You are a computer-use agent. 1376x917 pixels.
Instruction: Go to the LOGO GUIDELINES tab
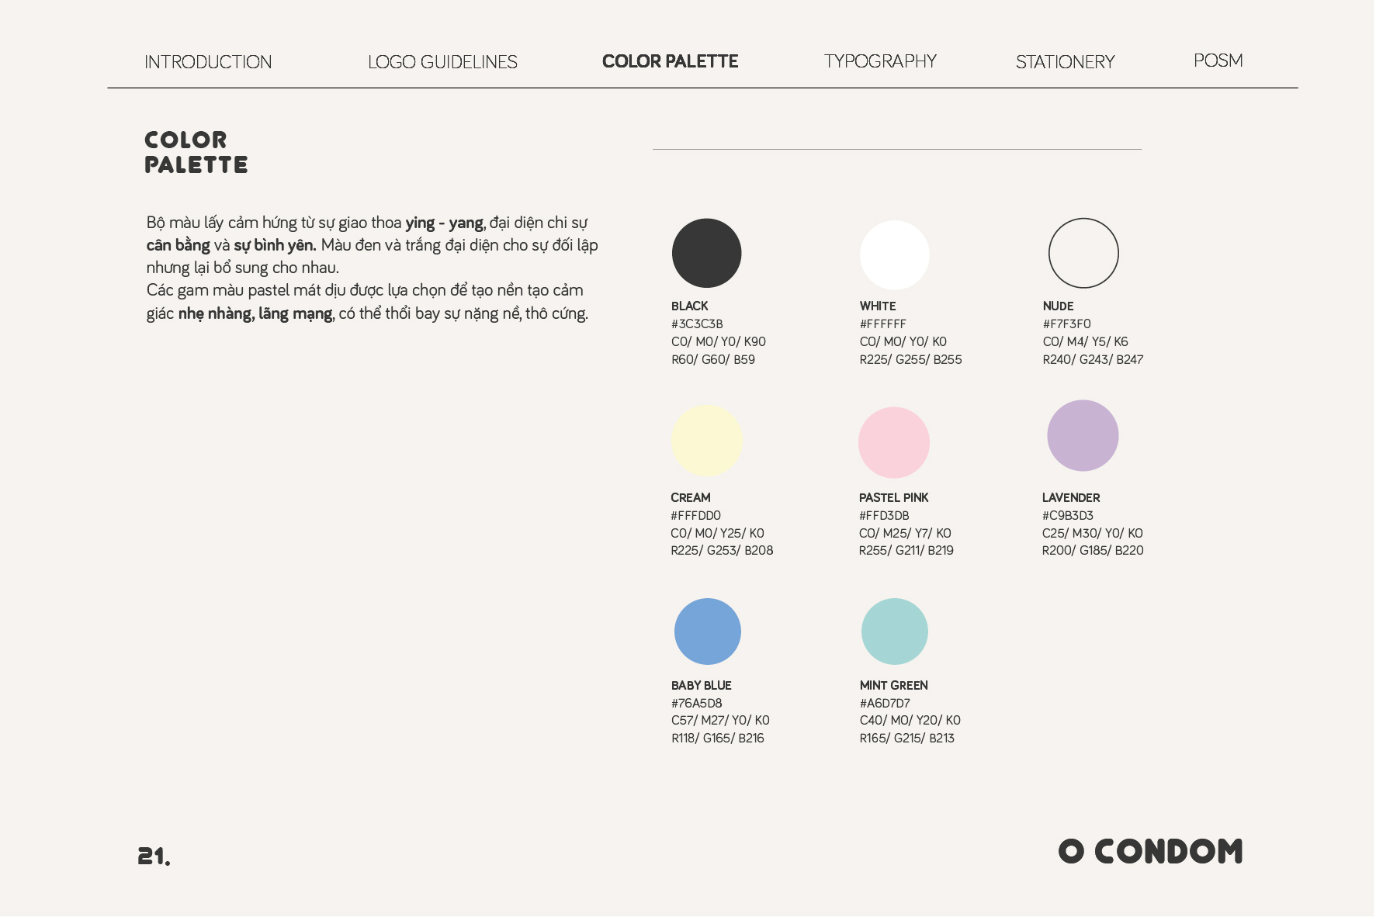coord(442,62)
